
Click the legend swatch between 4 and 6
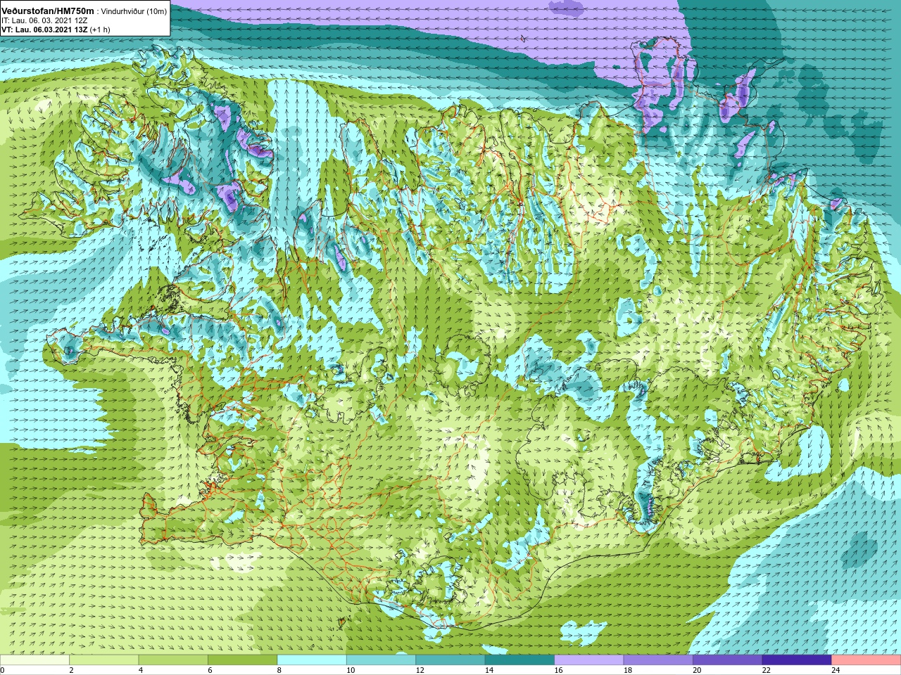[x=173, y=660]
